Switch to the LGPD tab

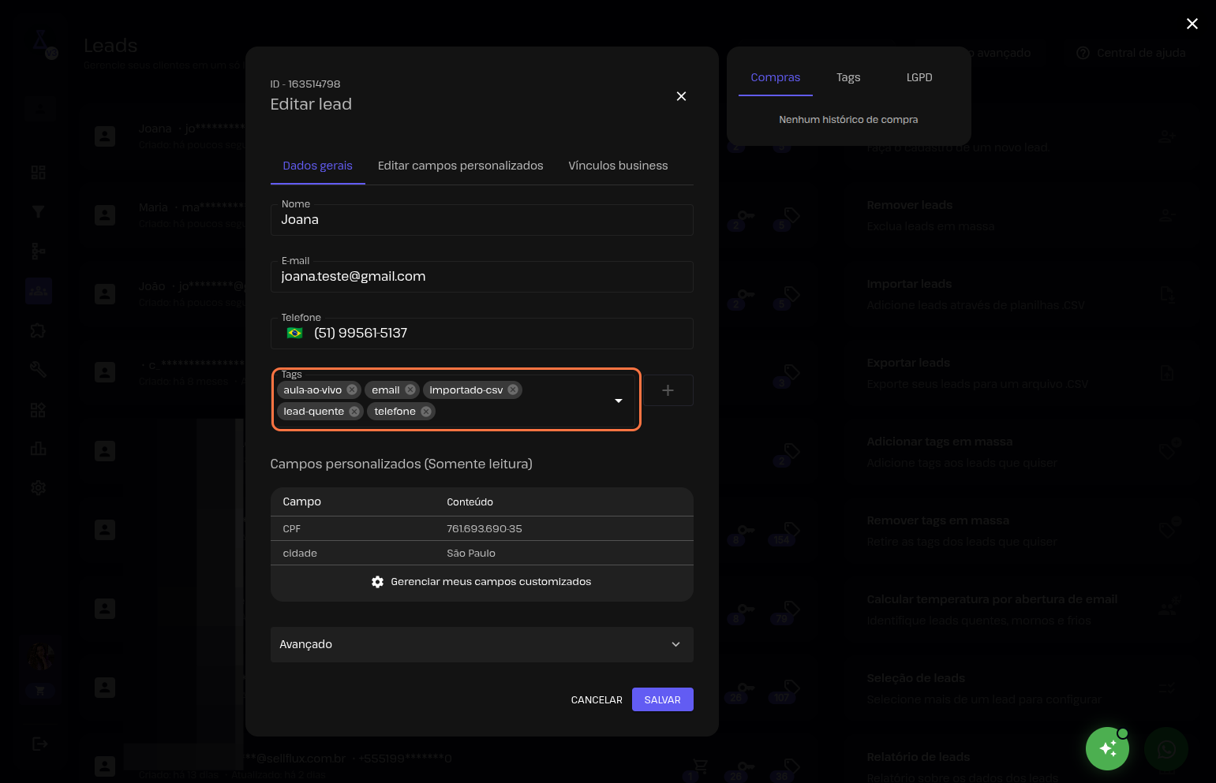(919, 77)
